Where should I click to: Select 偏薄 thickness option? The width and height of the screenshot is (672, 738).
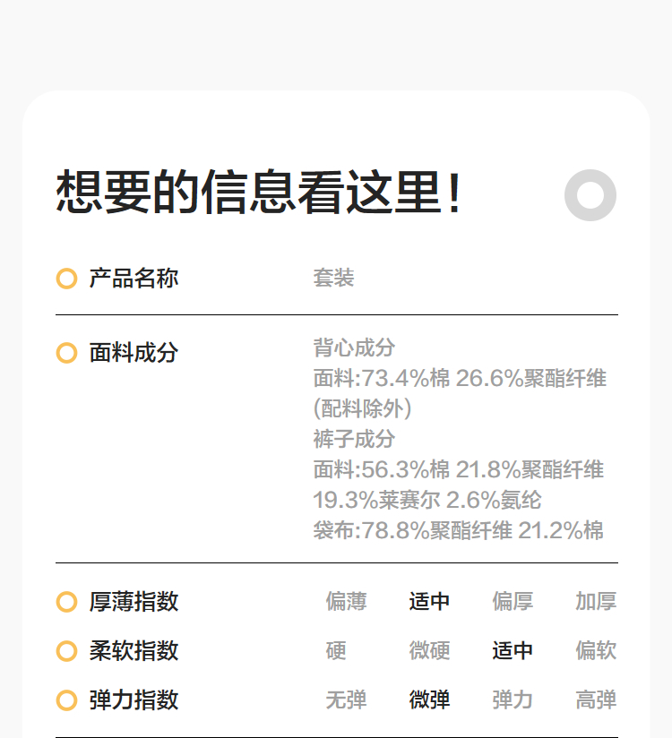(346, 602)
